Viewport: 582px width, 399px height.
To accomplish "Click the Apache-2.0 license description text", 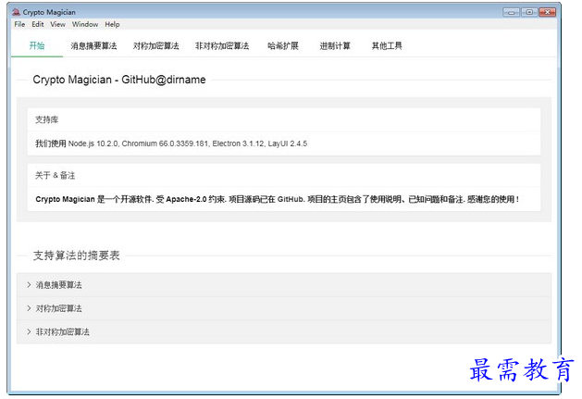I will click(277, 200).
